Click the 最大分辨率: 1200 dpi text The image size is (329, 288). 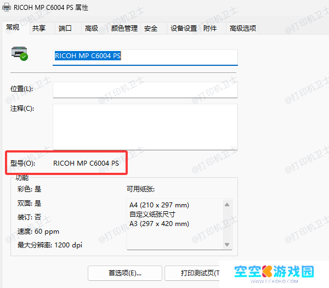tap(50, 245)
